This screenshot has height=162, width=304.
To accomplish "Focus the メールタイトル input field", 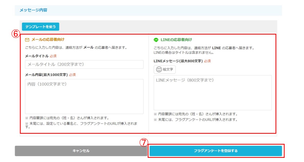I will click(x=84, y=64).
